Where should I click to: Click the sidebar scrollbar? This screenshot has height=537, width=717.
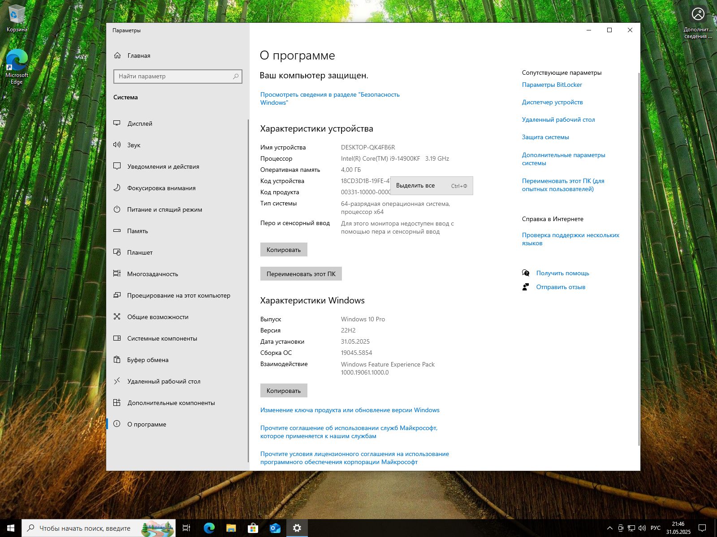[248, 291]
